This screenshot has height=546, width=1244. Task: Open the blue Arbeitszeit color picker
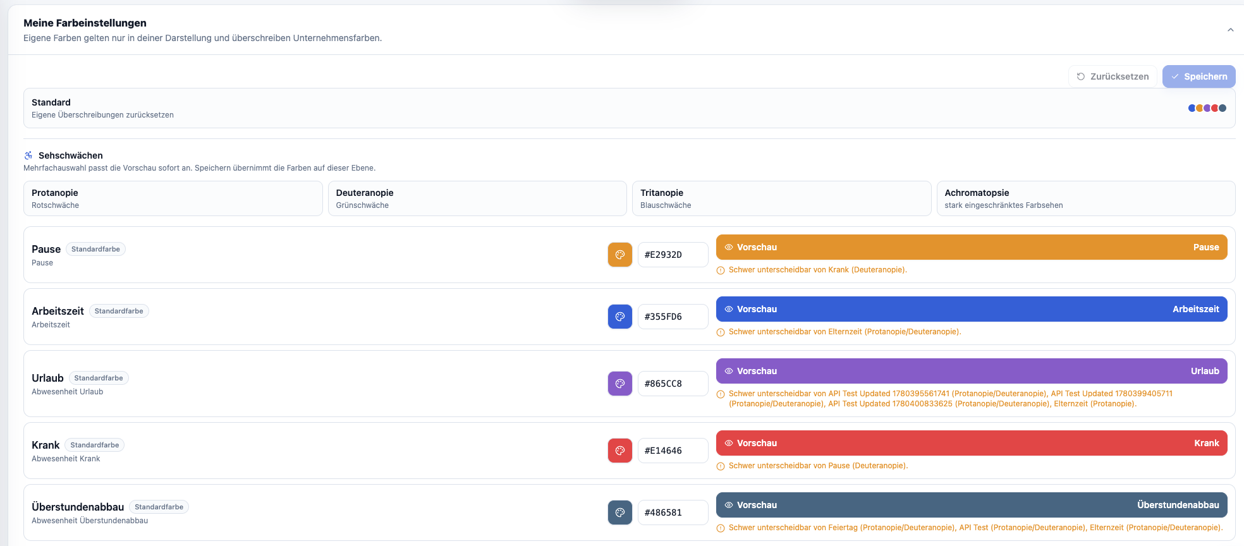[620, 317]
